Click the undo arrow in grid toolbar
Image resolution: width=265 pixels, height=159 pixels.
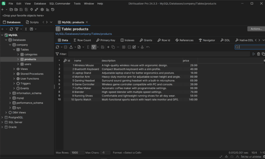[x=148, y=47]
